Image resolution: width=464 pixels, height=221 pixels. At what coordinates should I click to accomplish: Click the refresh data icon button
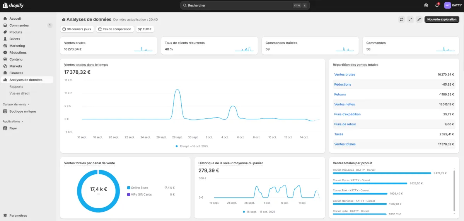tap(402, 19)
